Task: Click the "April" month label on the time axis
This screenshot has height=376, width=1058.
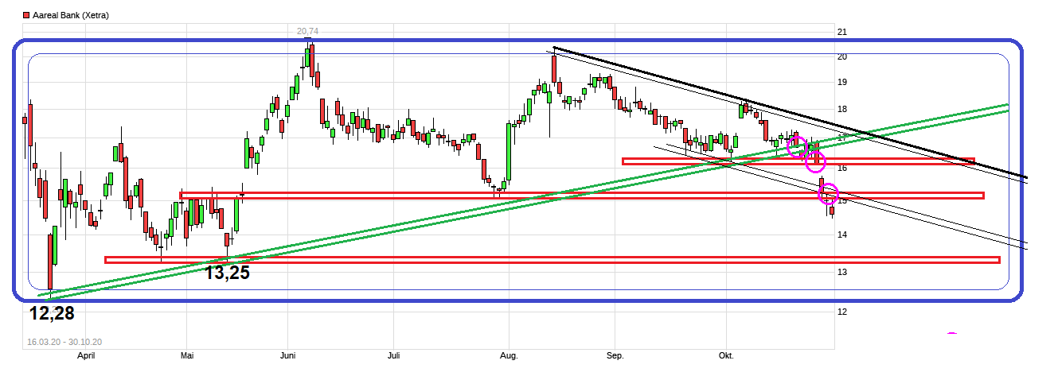Action: [86, 356]
